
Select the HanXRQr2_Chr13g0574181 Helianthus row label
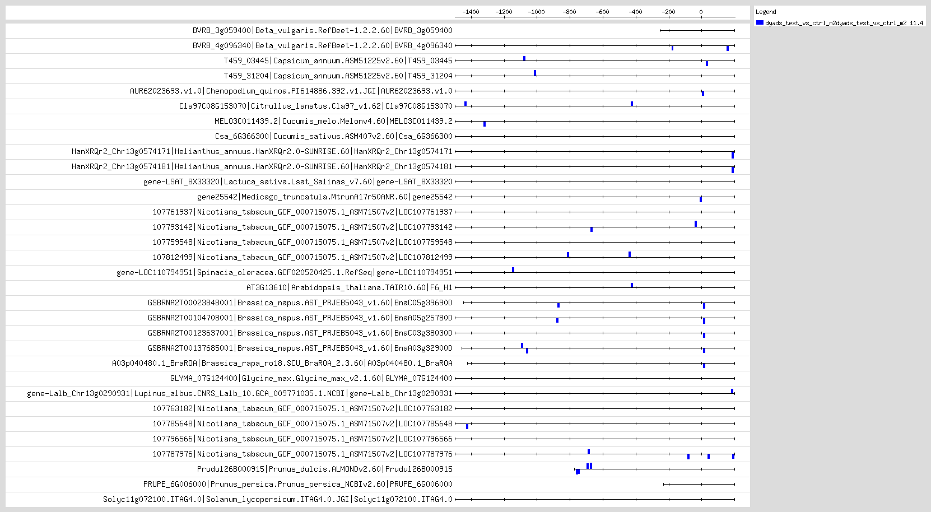[262, 166]
